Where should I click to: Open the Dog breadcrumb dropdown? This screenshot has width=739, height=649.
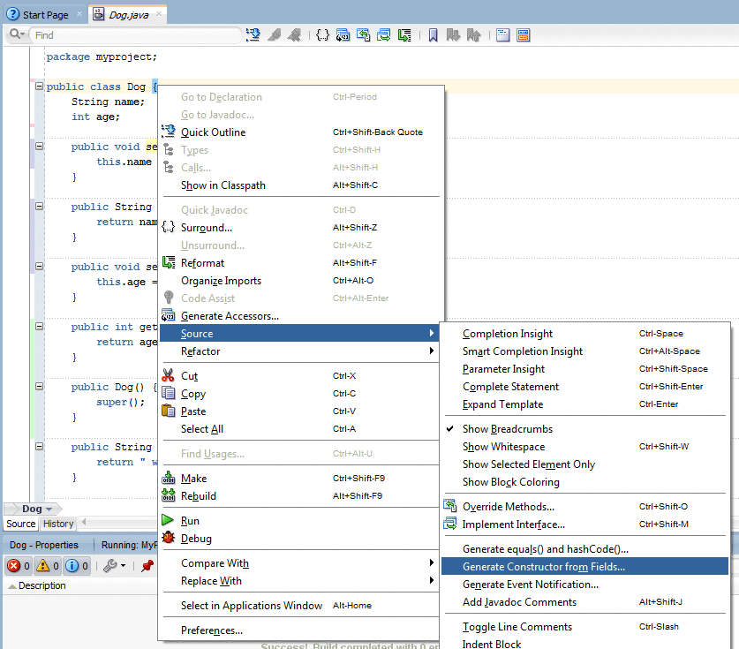(x=49, y=509)
